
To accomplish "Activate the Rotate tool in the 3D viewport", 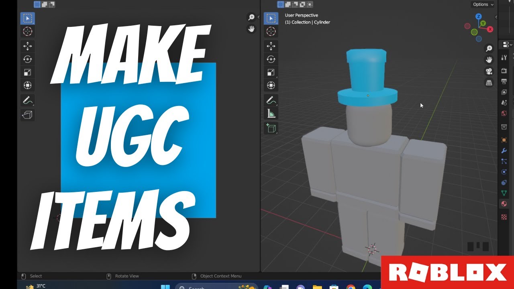I will (x=271, y=59).
